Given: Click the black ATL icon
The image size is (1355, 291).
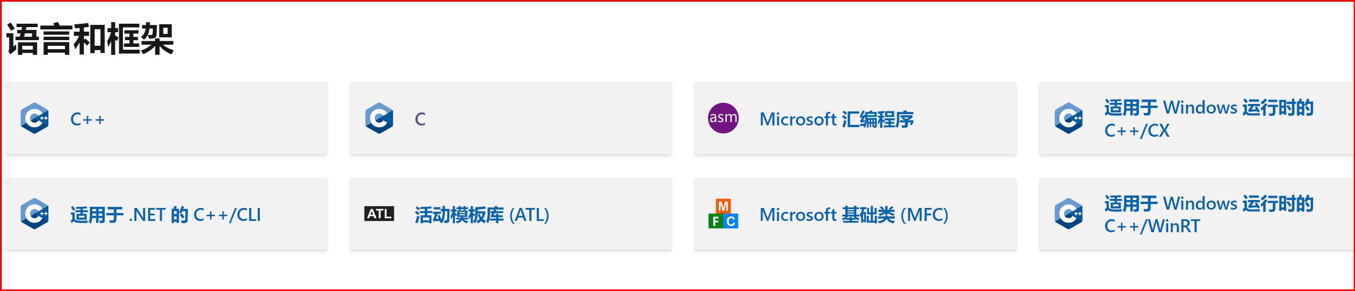Looking at the screenshot, I should (379, 214).
